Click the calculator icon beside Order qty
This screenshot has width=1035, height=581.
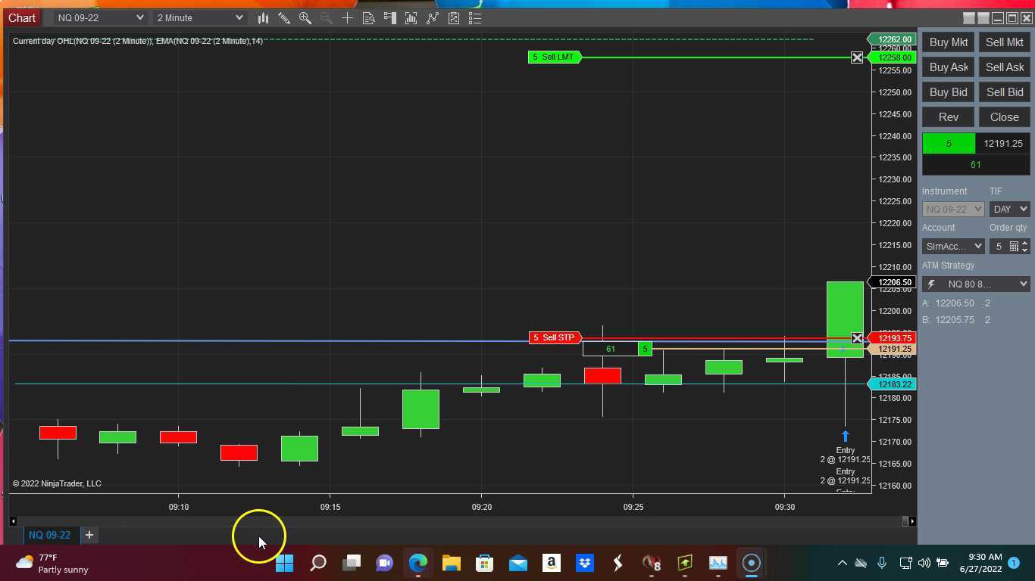pyautogui.click(x=1013, y=247)
